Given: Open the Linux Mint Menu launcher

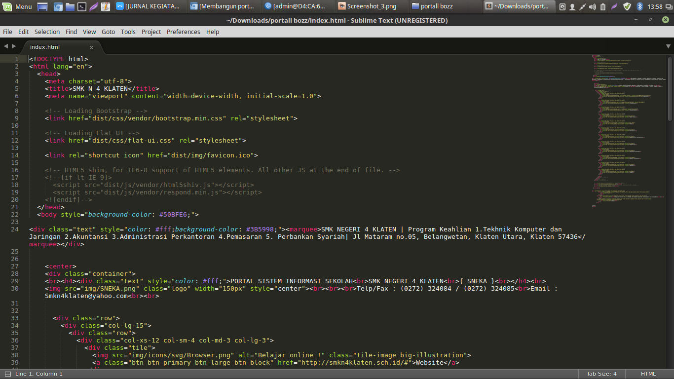Looking at the screenshot, I should (18, 6).
